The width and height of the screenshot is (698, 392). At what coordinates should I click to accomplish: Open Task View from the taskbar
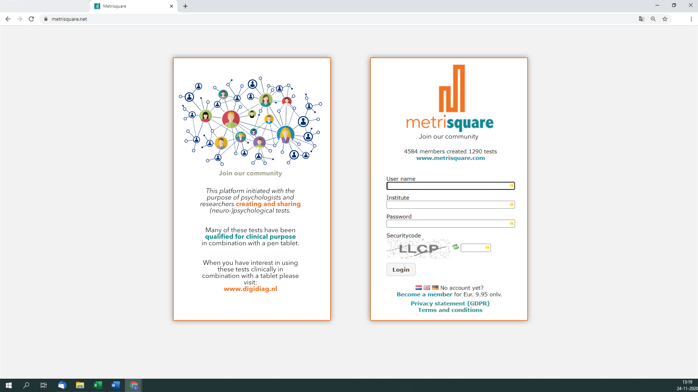pos(44,385)
